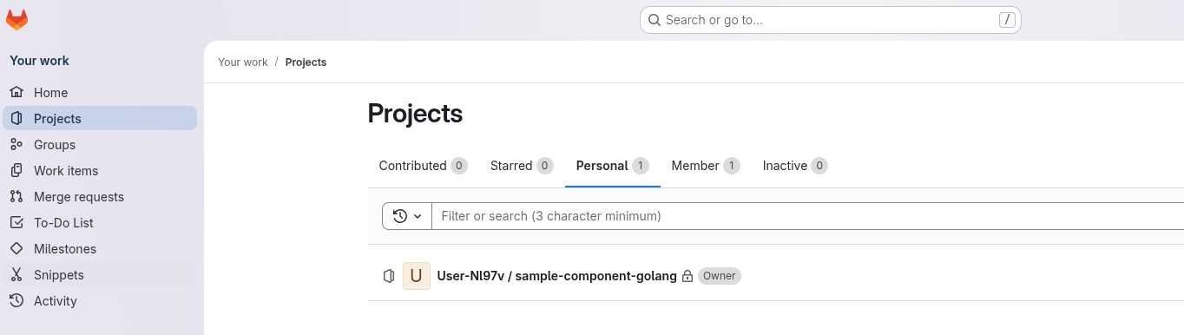Click the search magnifier icon
The image size is (1184, 335).
tap(655, 20)
